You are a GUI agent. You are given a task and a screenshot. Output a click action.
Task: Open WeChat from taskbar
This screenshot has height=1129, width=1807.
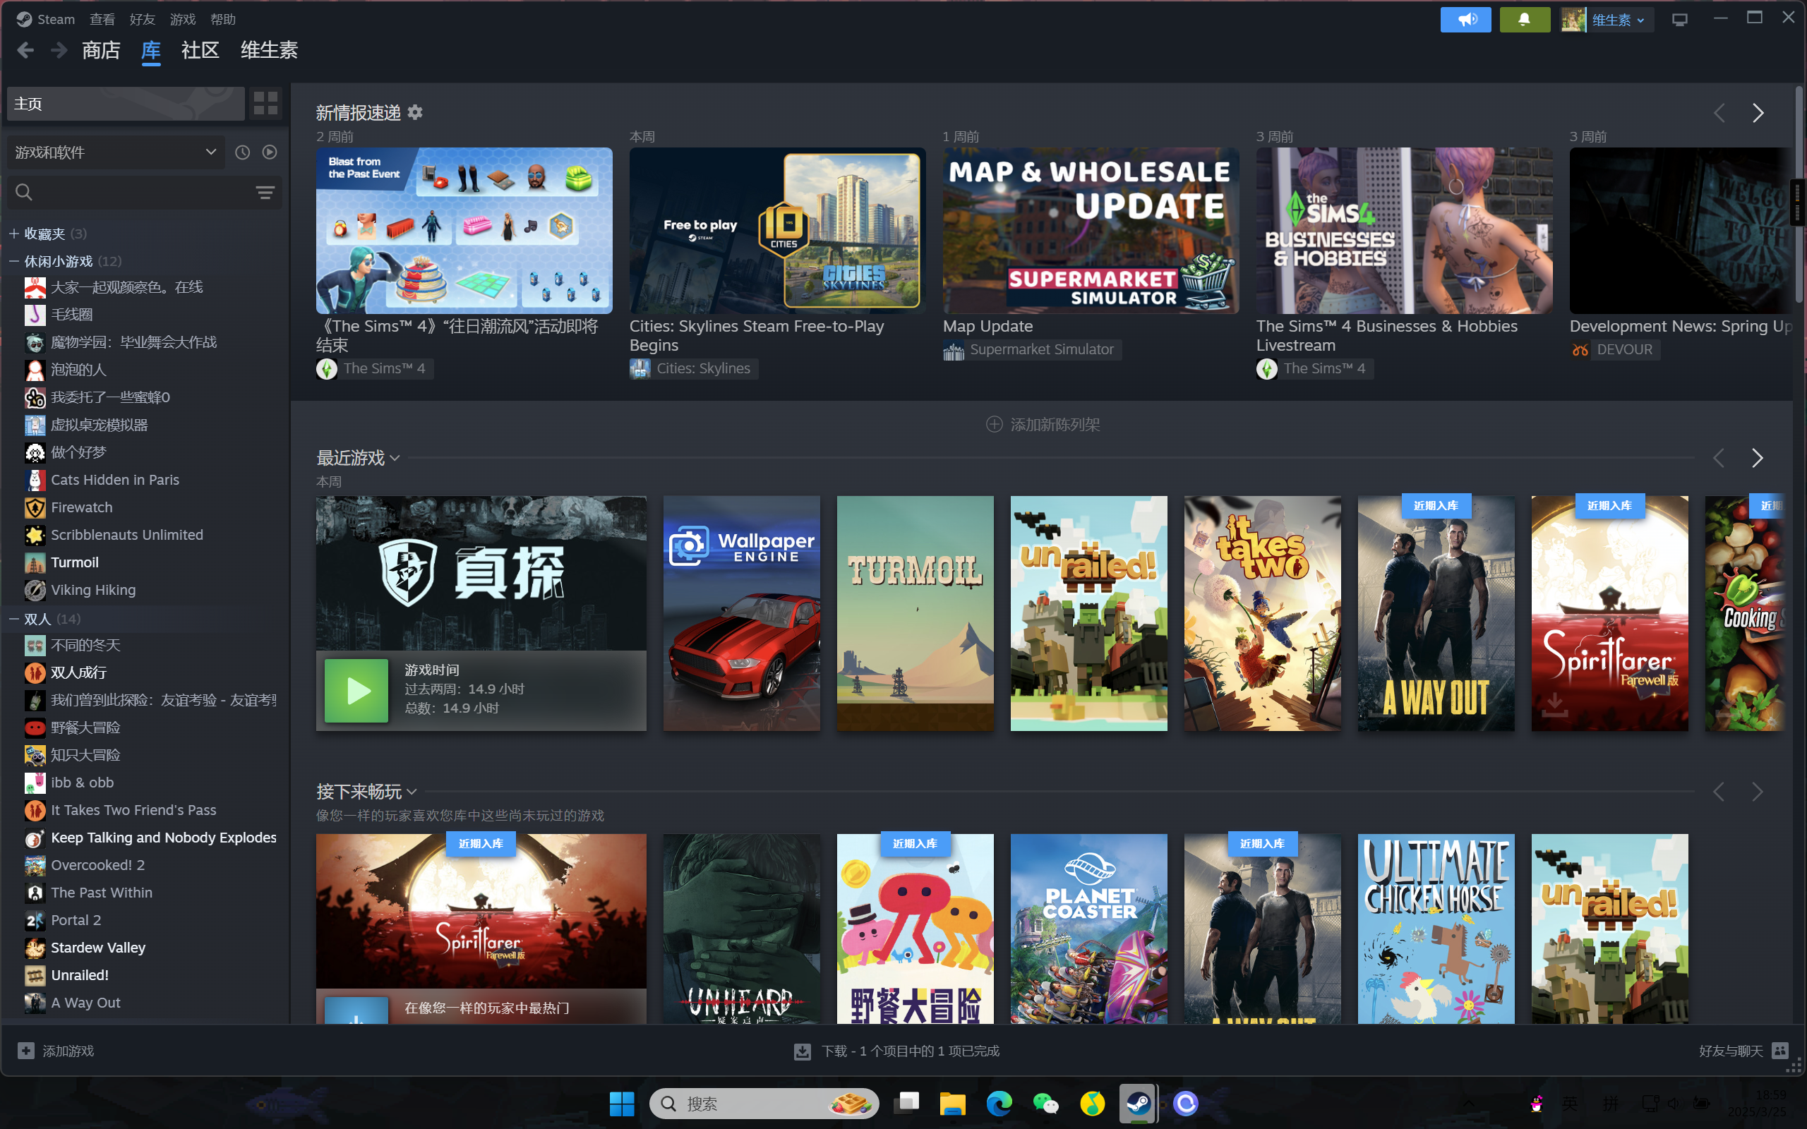click(1045, 1104)
